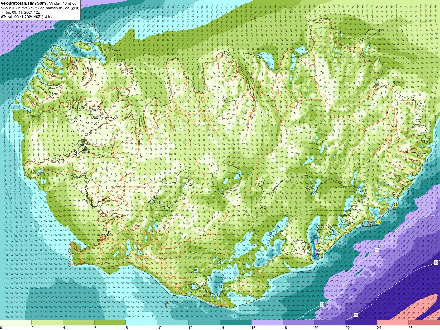Click the legend scale value 22
This screenshot has width=440, height=330.
[x=348, y=328]
